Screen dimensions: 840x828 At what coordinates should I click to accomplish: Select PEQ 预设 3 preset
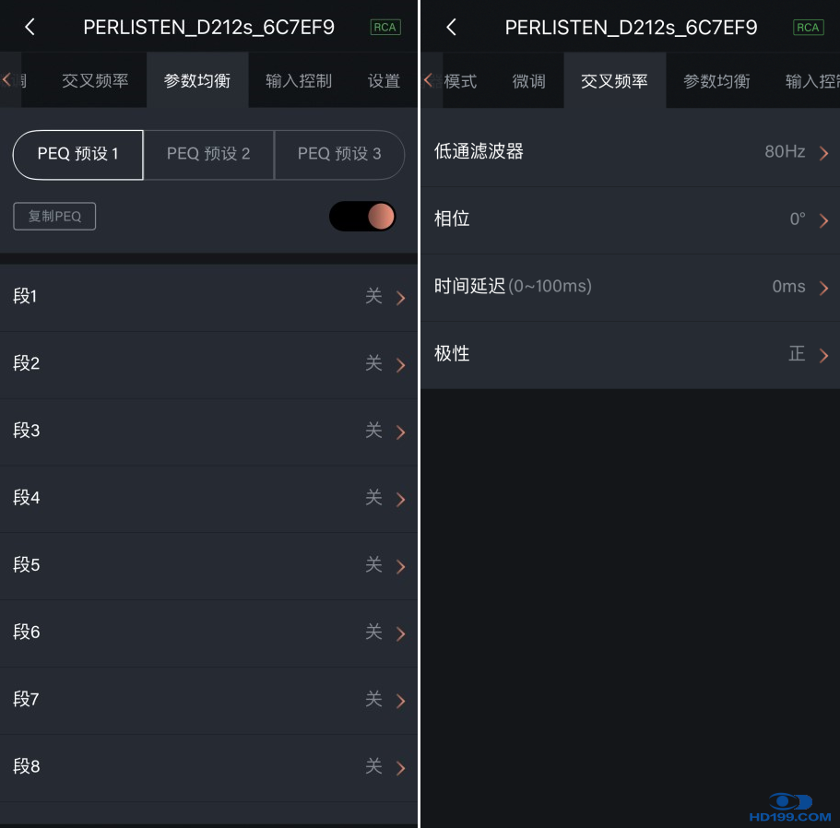tap(339, 154)
